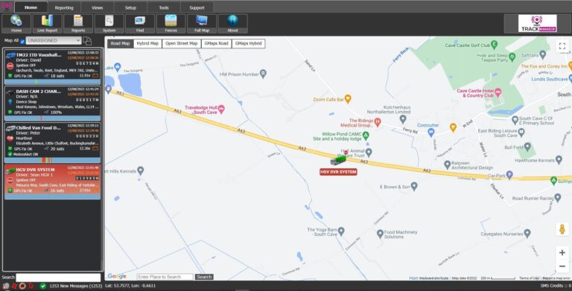The width and height of the screenshot is (572, 291).
Task: Click the Device Sleep icon on Dash Cam
Action: tap(10, 102)
